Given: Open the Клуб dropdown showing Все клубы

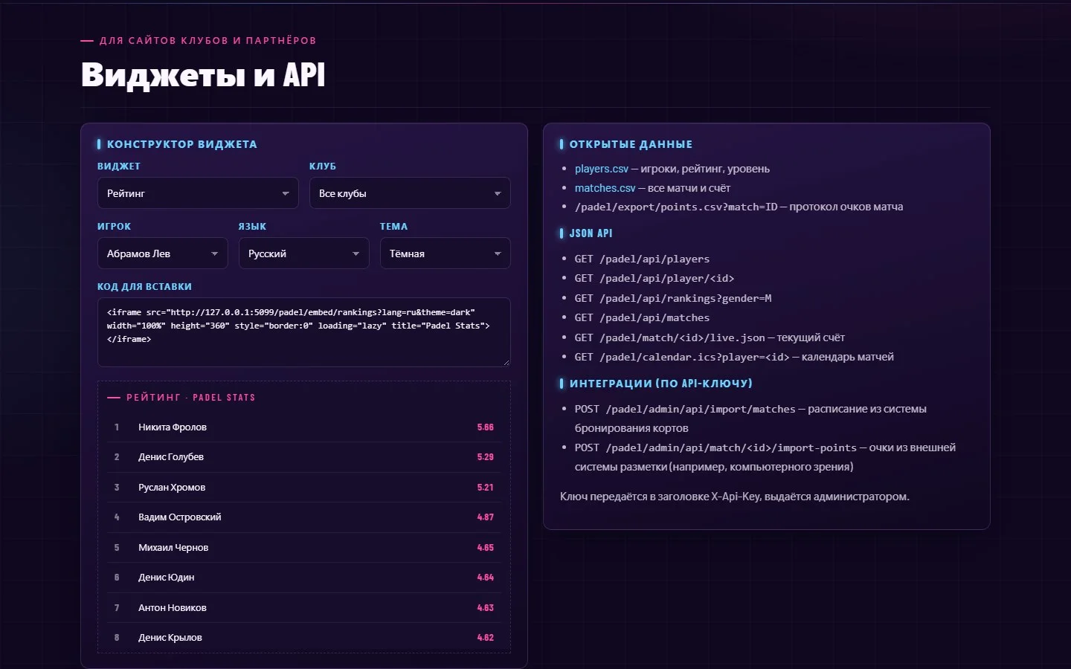Looking at the screenshot, I should coord(410,193).
